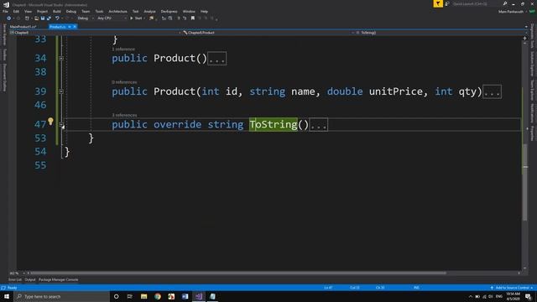
Task: Click the Quick Launch search field
Action: [x=476, y=3]
